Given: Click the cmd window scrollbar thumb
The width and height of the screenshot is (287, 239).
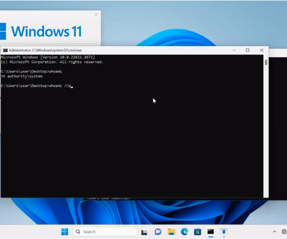Looking at the screenshot, I should pyautogui.click(x=266, y=62).
